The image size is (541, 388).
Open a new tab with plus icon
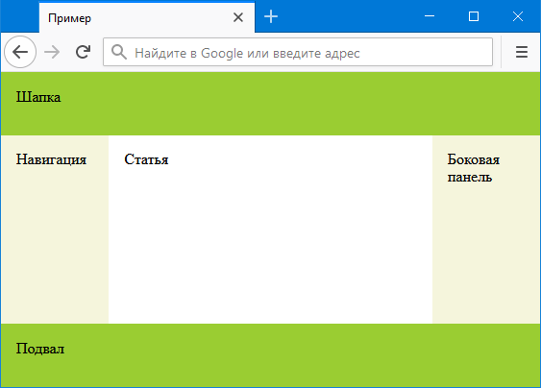tap(271, 16)
